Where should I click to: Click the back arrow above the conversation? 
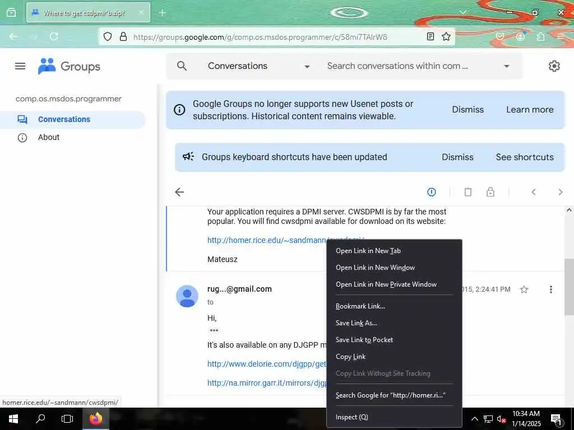coord(179,192)
